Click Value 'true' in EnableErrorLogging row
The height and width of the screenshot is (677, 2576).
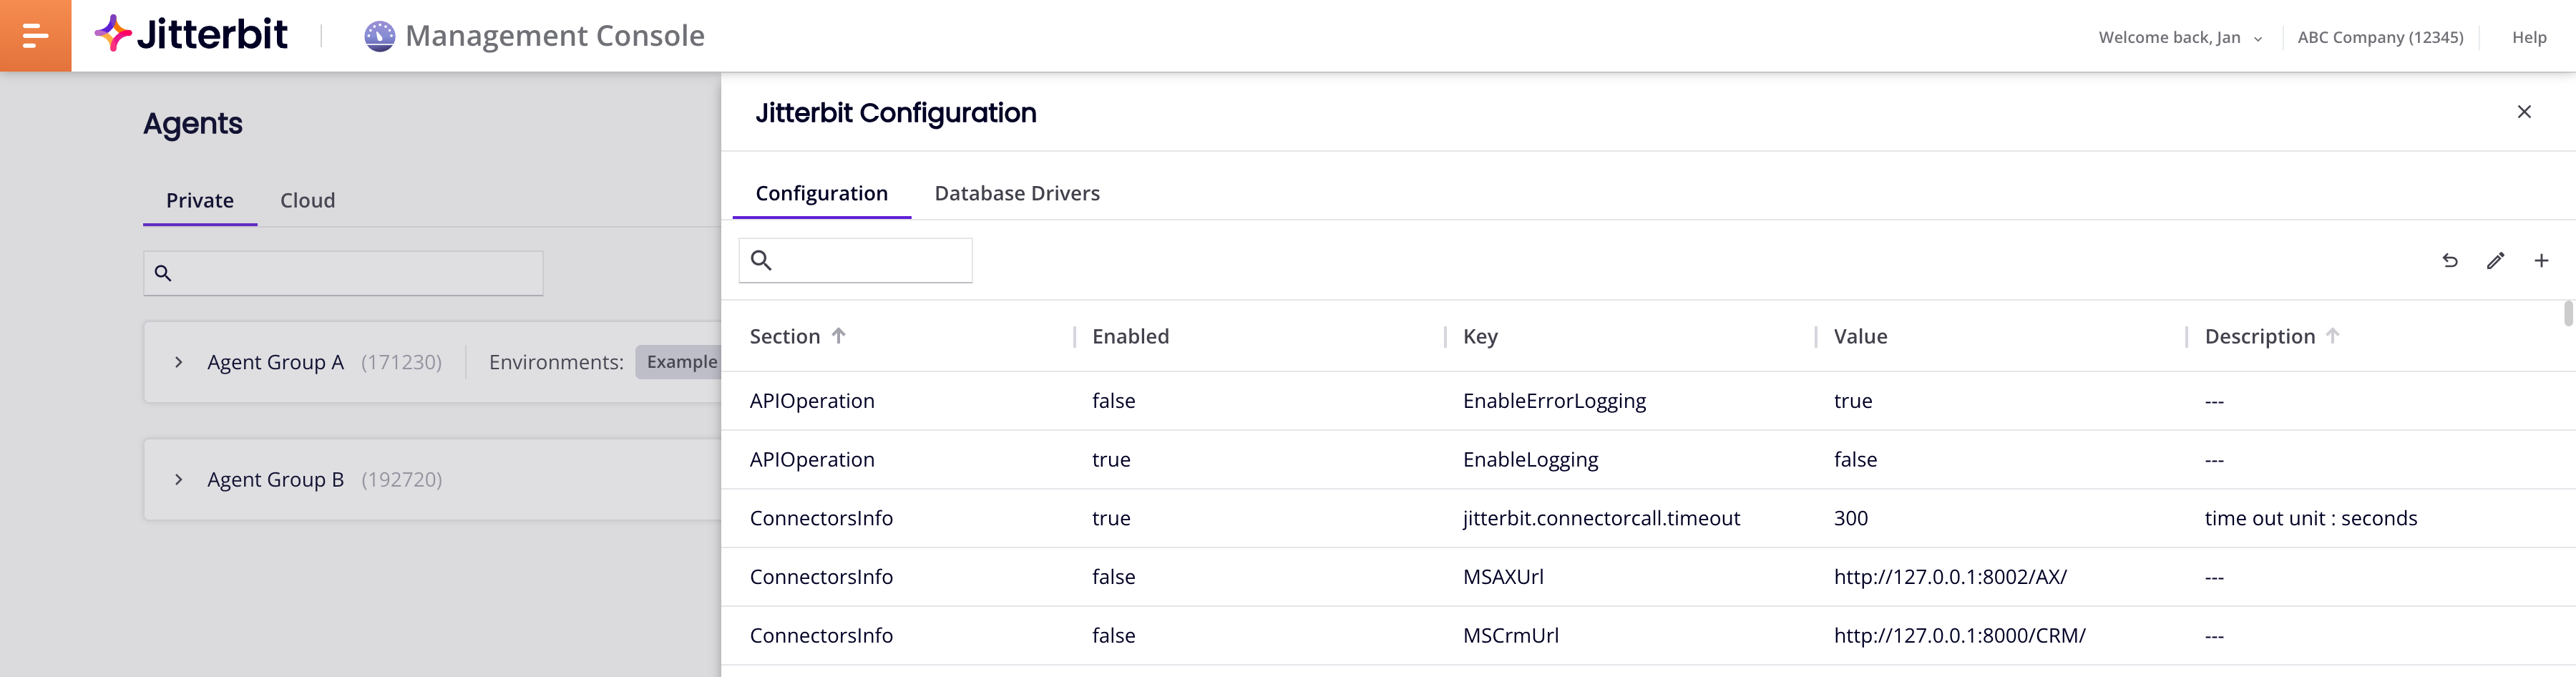(1853, 401)
